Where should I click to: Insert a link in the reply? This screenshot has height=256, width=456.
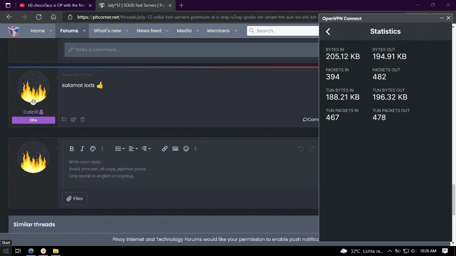[165, 149]
